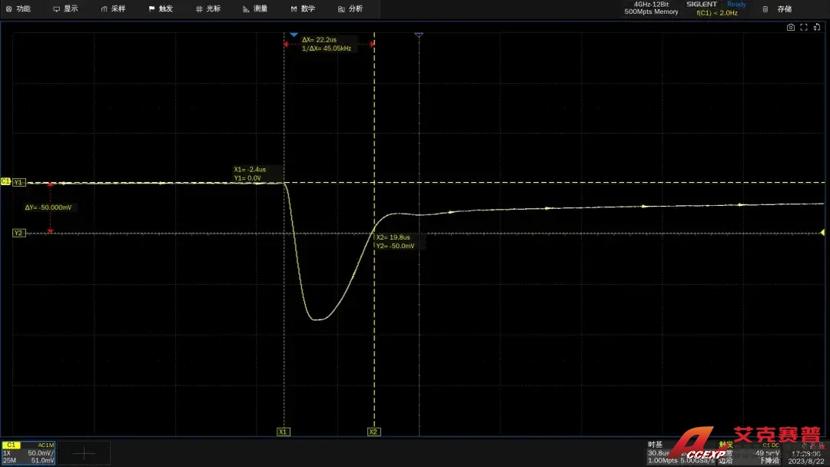Open the 测量 (Measure) menu
830x467 pixels.
255,8
